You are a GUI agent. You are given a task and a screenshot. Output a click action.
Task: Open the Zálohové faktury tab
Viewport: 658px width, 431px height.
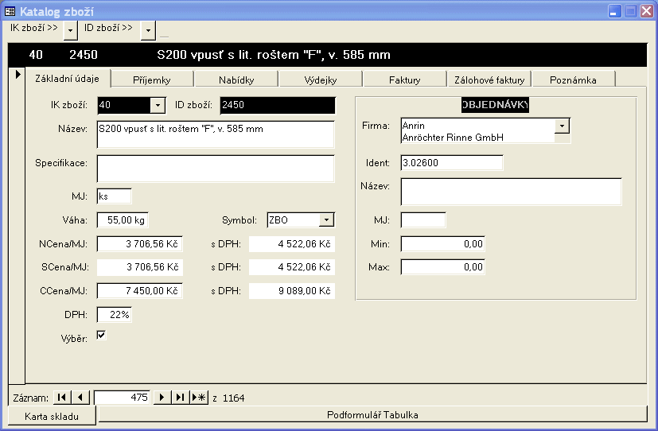489,80
